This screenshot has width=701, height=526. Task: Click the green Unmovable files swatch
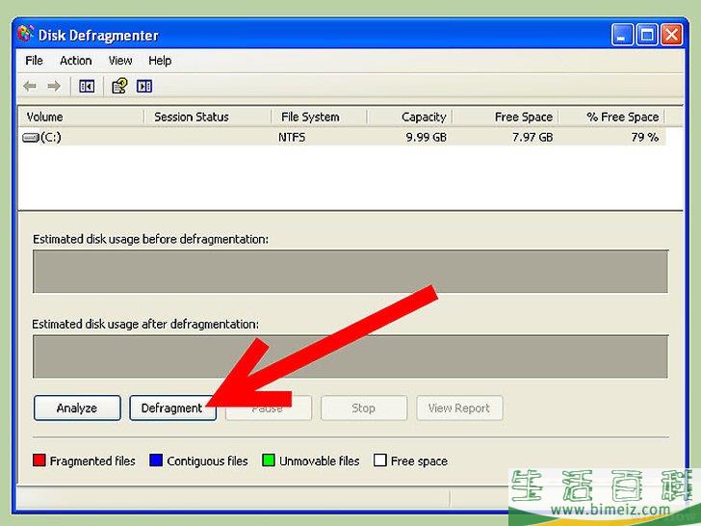click(269, 460)
